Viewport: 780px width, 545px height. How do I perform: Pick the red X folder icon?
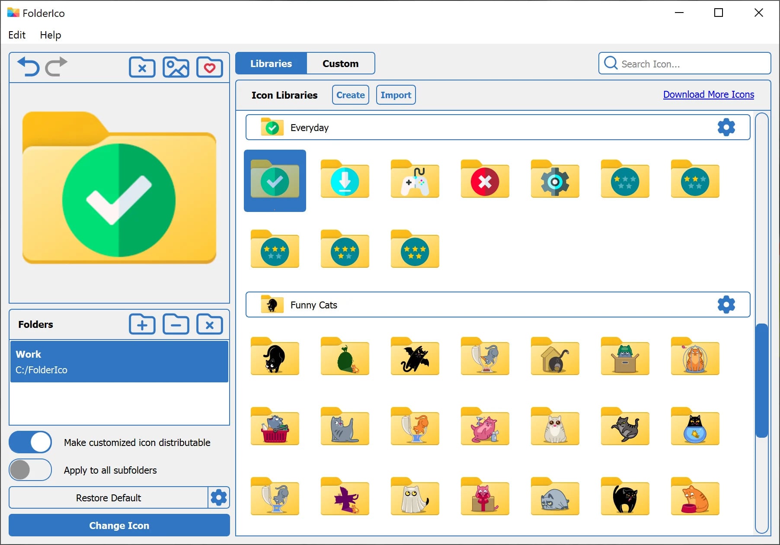click(485, 180)
